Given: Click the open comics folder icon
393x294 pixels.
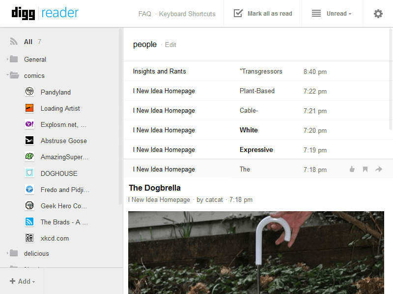Looking at the screenshot, I should (14, 75).
